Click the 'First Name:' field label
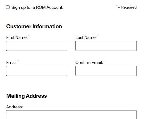The width and height of the screenshot is (145, 119). [x=17, y=38]
